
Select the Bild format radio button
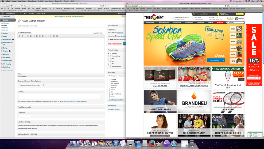(x=108, y=59)
